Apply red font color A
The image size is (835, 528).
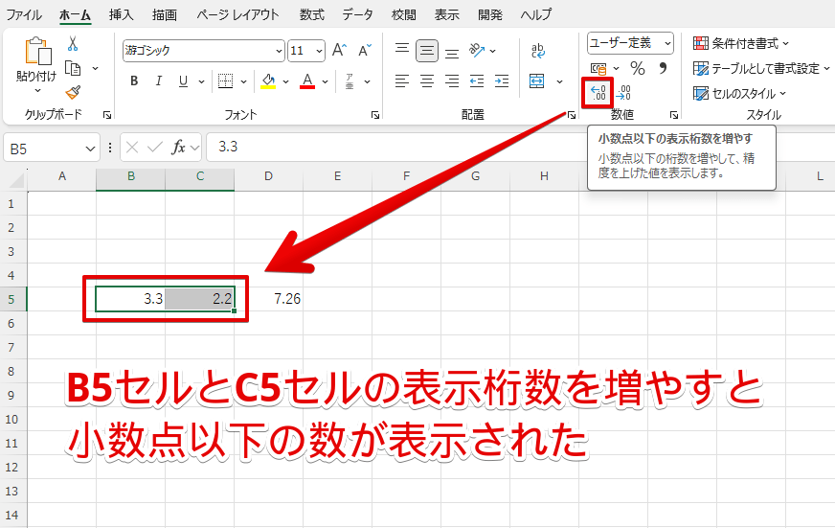point(307,81)
